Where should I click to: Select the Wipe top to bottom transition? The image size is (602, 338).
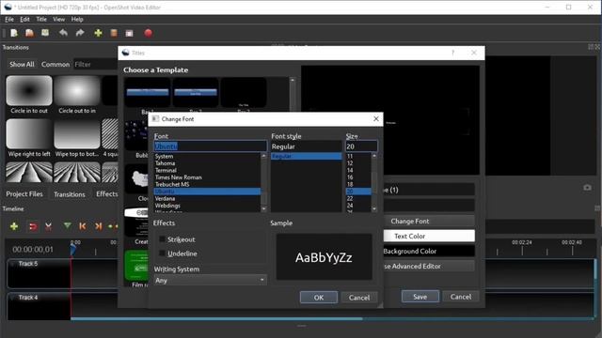(x=77, y=138)
